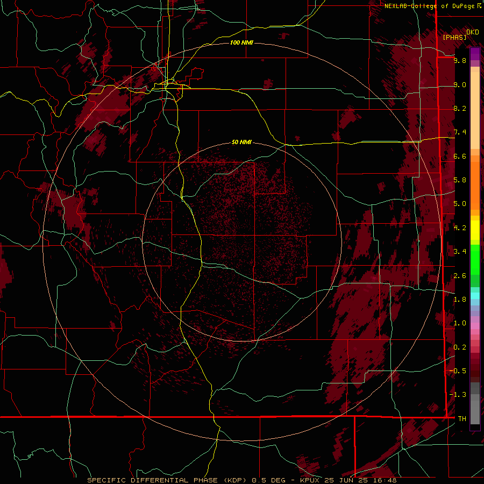Click the purple top segment of color bar
The width and height of the screenshot is (484, 484).
(x=475, y=54)
